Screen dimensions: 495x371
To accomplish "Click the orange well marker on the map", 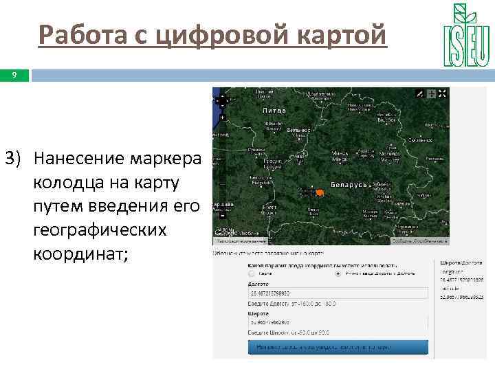I will coord(320,192).
